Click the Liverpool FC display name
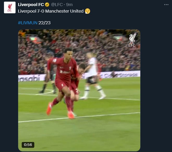 [x=31, y=5]
